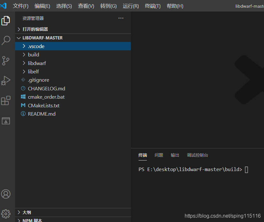This screenshot has height=222, width=264.
Task: Open the Explorer view icon
Action: [x=5, y=20]
